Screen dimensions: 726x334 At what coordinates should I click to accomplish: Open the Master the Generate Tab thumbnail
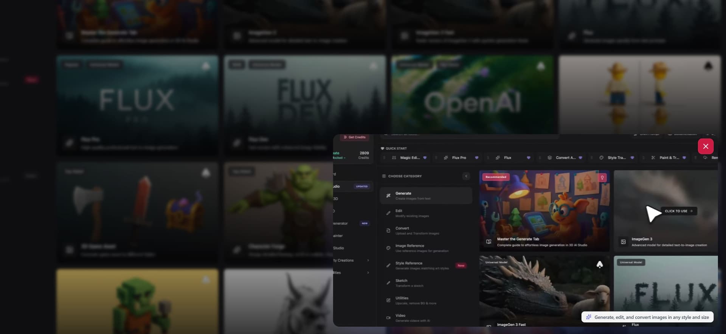pos(544,211)
